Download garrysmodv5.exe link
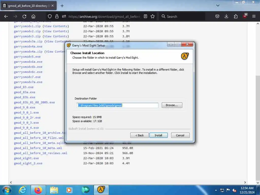260x195 pixels. coord(27,57)
